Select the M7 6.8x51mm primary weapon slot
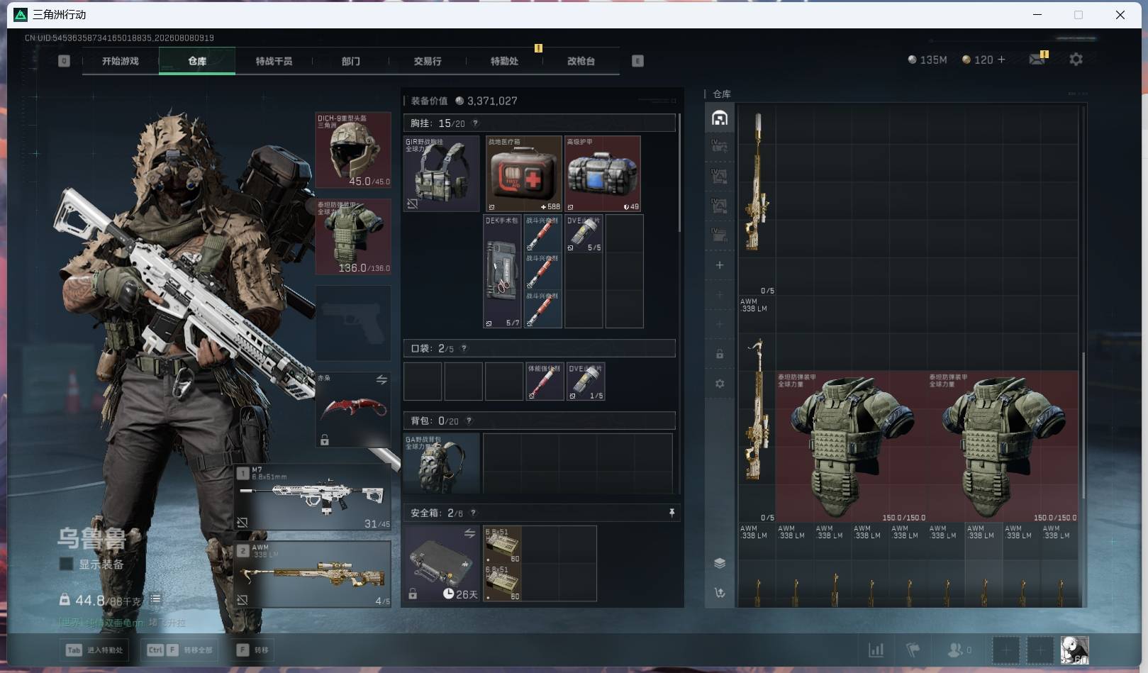The height and width of the screenshot is (673, 1148). (313, 497)
